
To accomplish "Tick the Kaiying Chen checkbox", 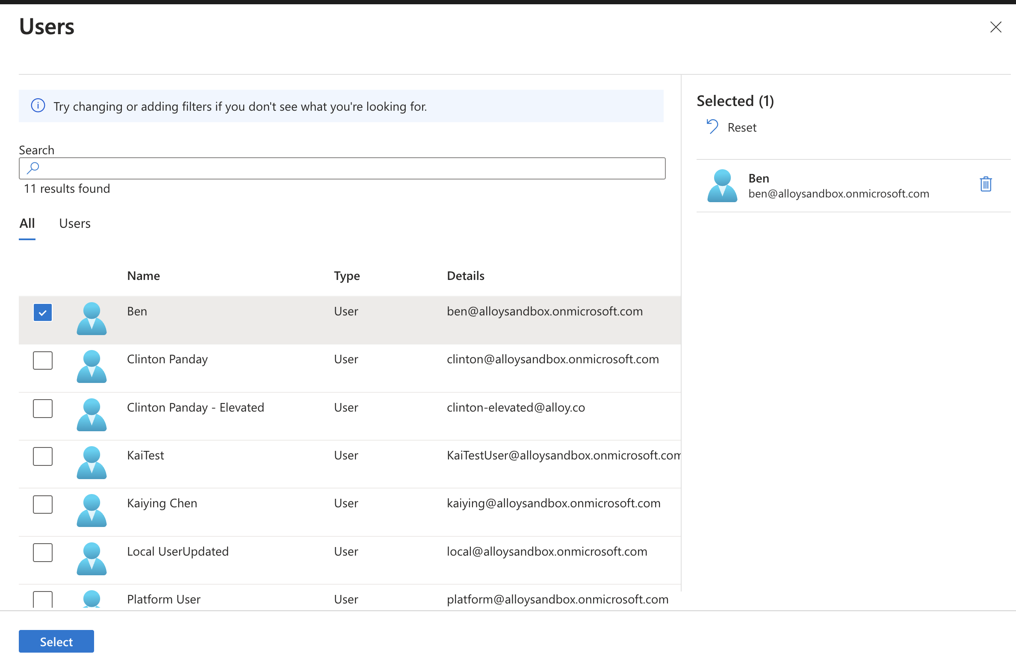I will coord(43,505).
